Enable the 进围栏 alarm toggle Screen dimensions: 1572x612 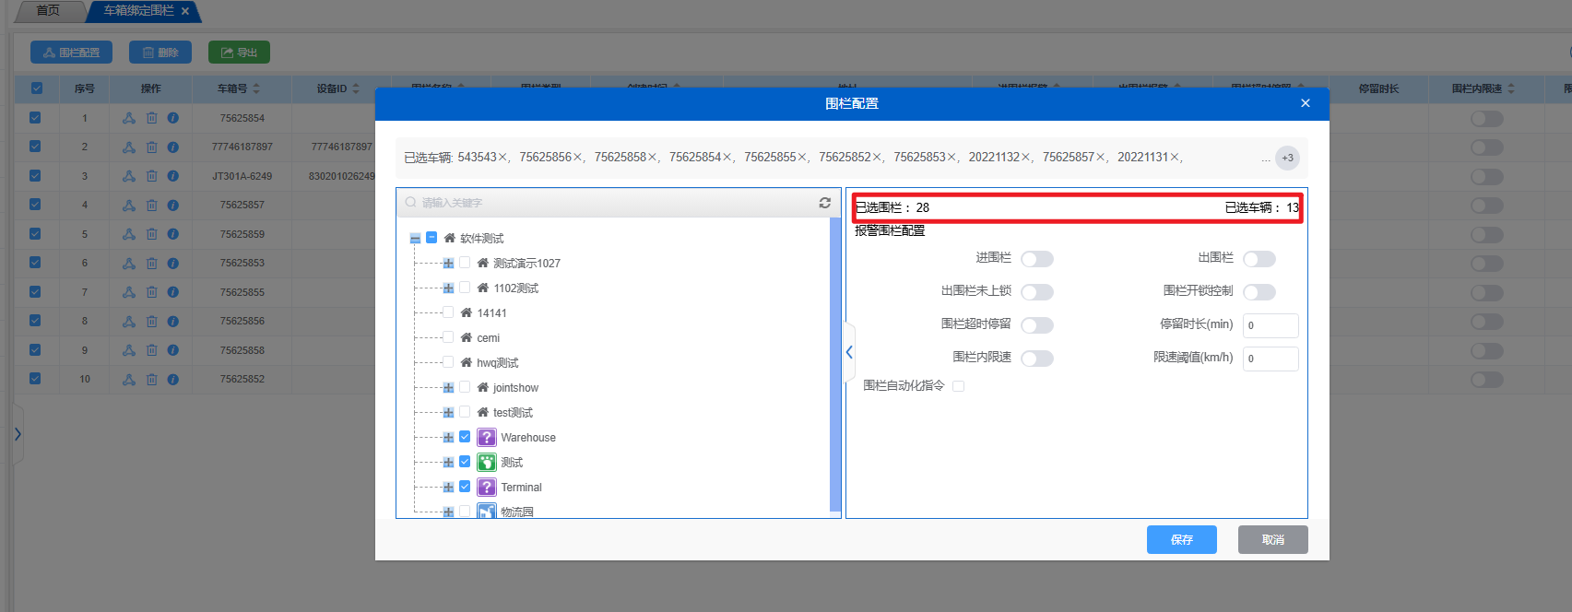(1036, 259)
